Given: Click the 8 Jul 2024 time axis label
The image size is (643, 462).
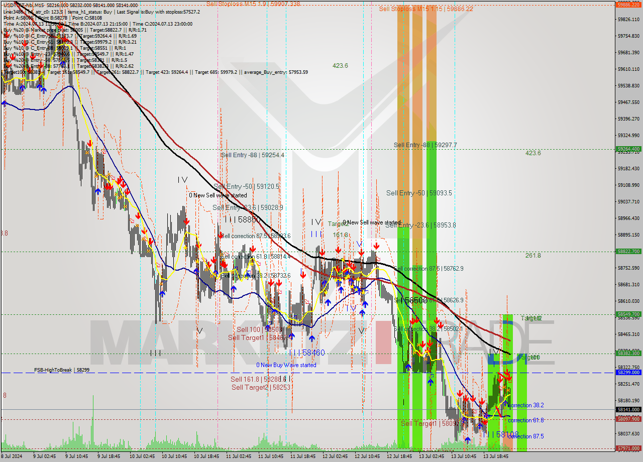Looking at the screenshot, I should [x=12, y=456].
